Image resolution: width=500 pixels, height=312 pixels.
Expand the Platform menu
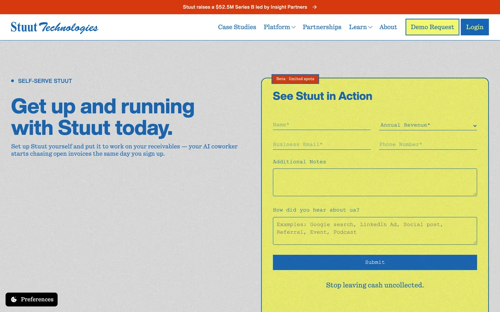coord(280,27)
